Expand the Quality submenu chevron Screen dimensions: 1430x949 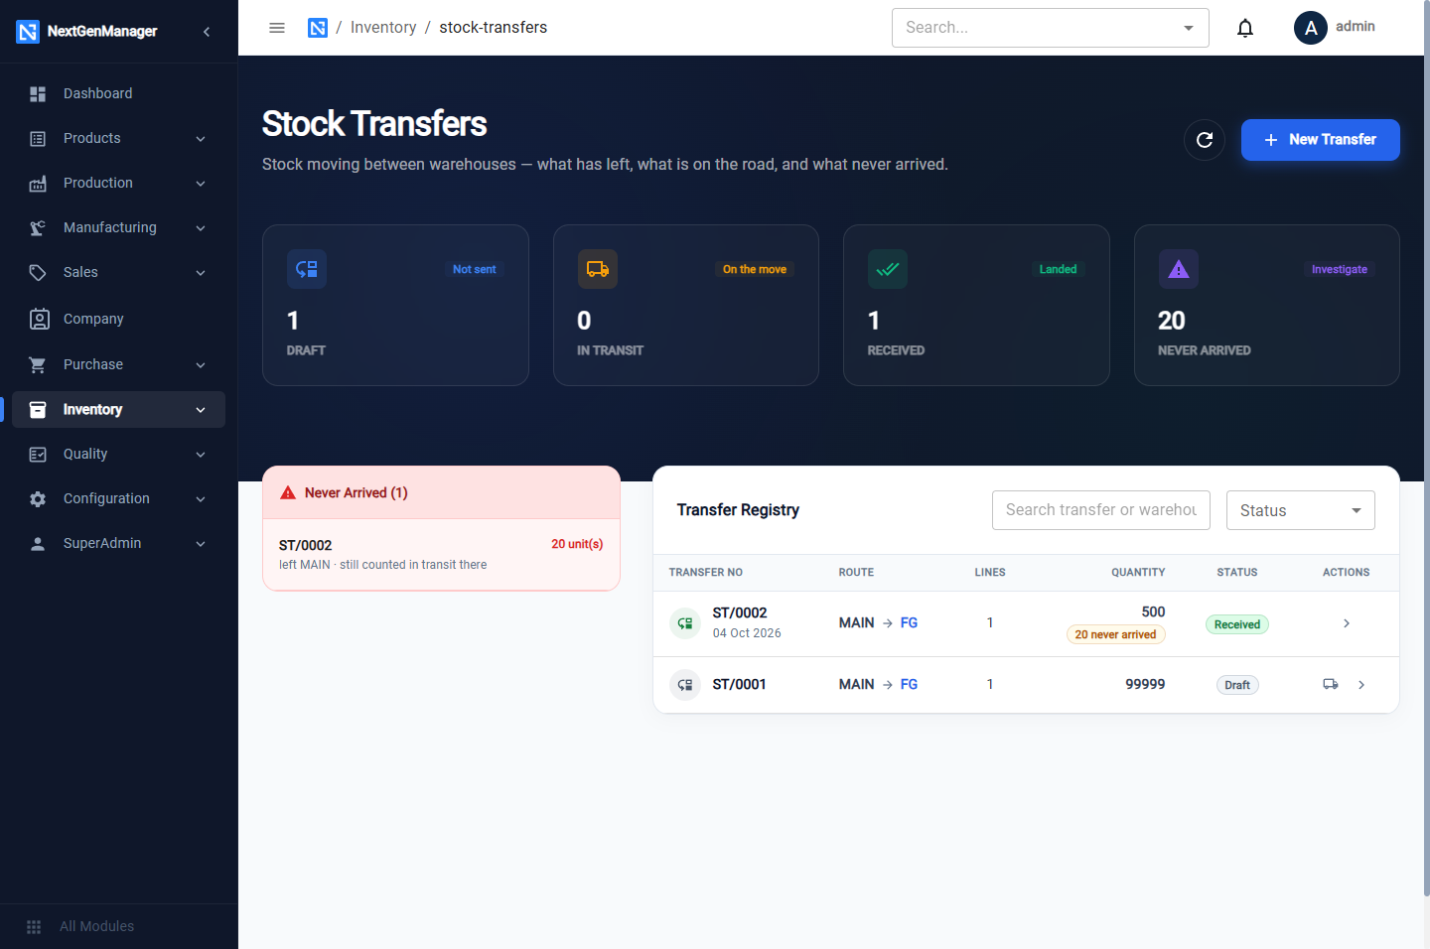(x=201, y=455)
